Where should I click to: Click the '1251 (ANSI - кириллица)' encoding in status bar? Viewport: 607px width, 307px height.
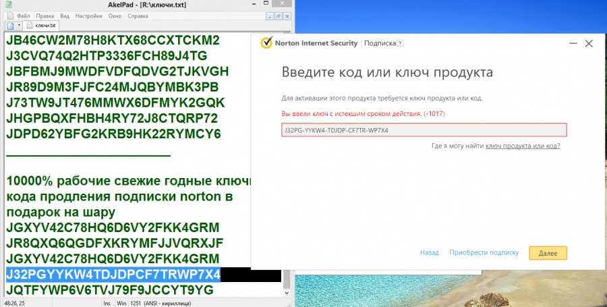coord(161,304)
